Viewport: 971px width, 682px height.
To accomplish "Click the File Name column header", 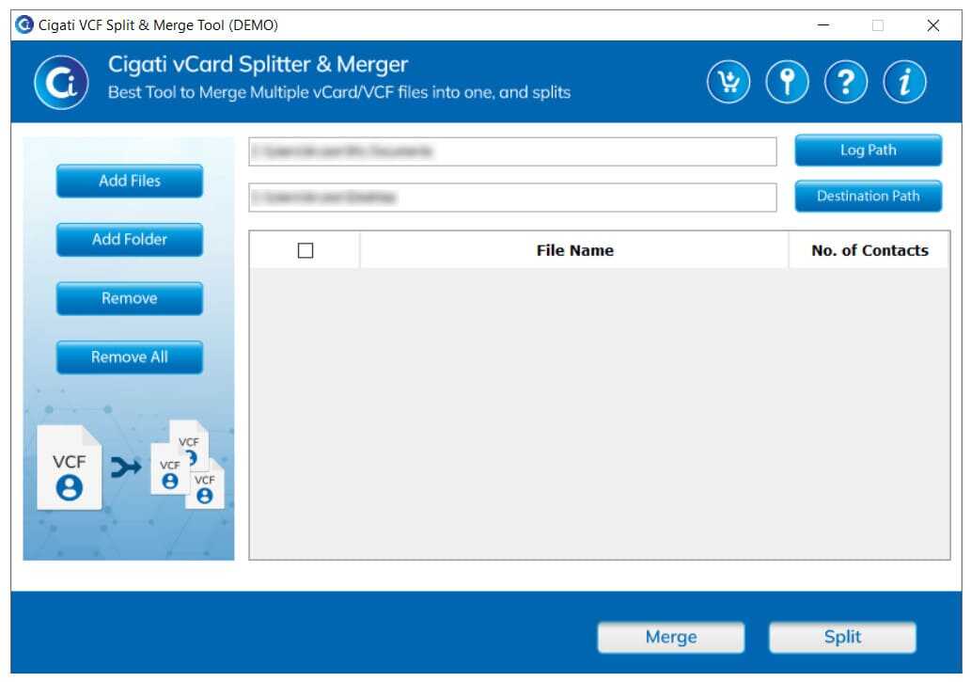I will 574,250.
